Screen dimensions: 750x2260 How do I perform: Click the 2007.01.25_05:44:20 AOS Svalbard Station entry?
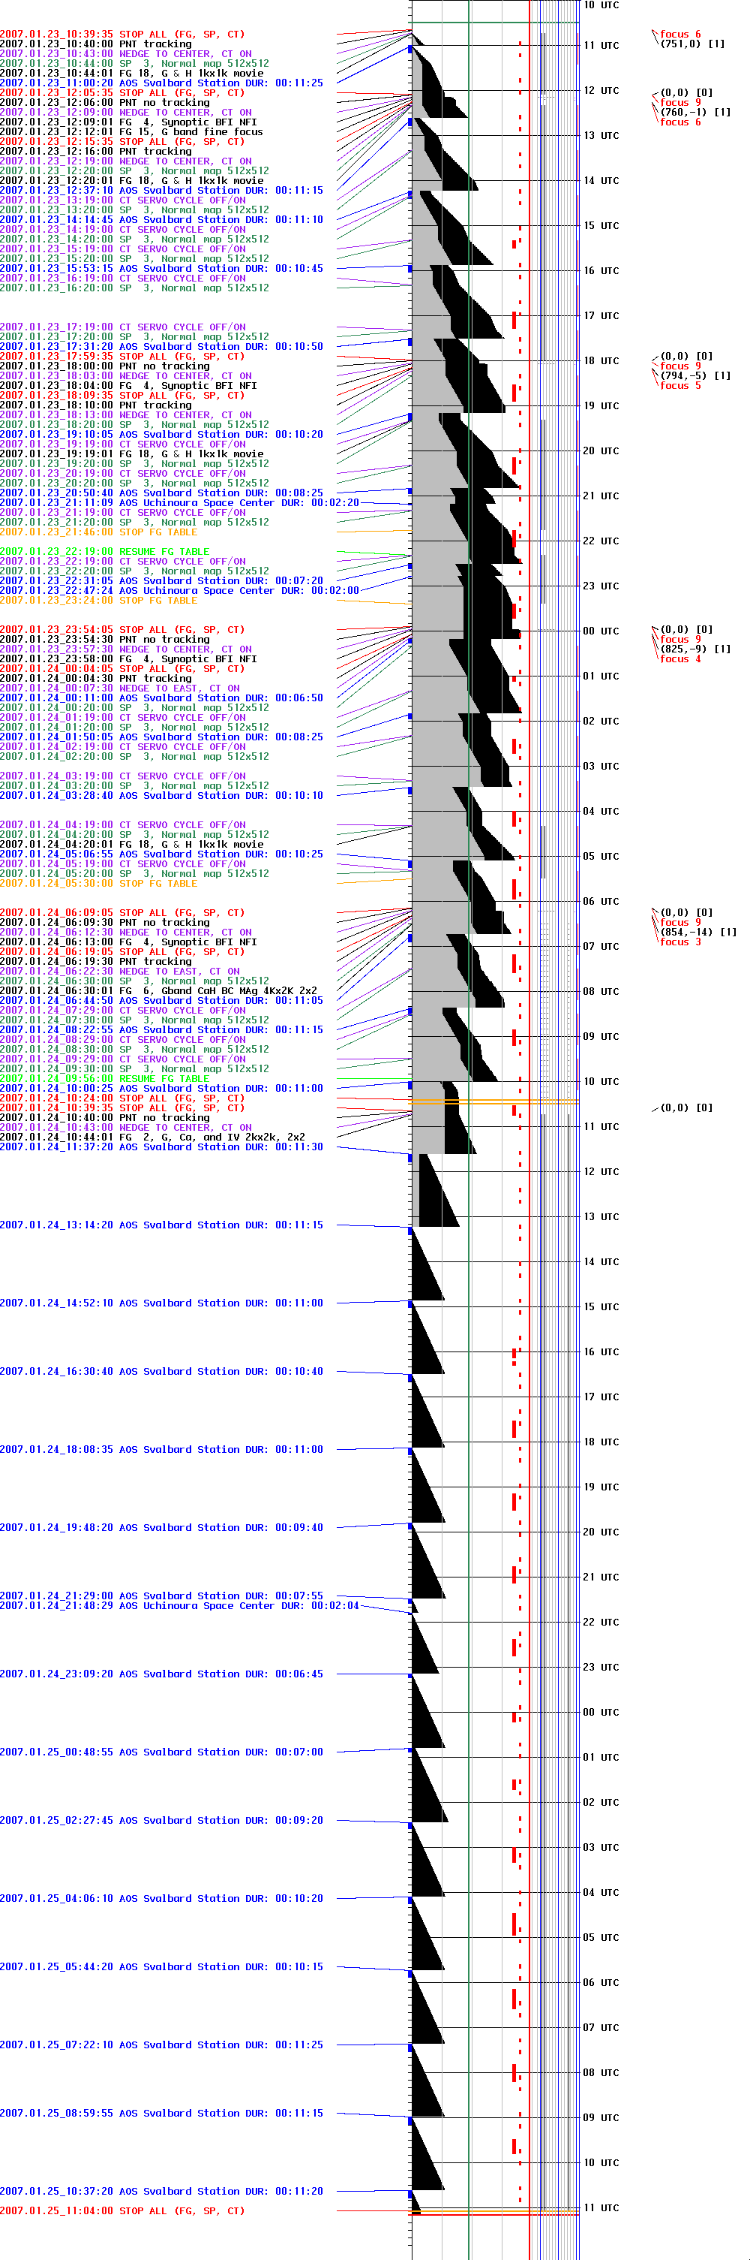coord(161,1966)
